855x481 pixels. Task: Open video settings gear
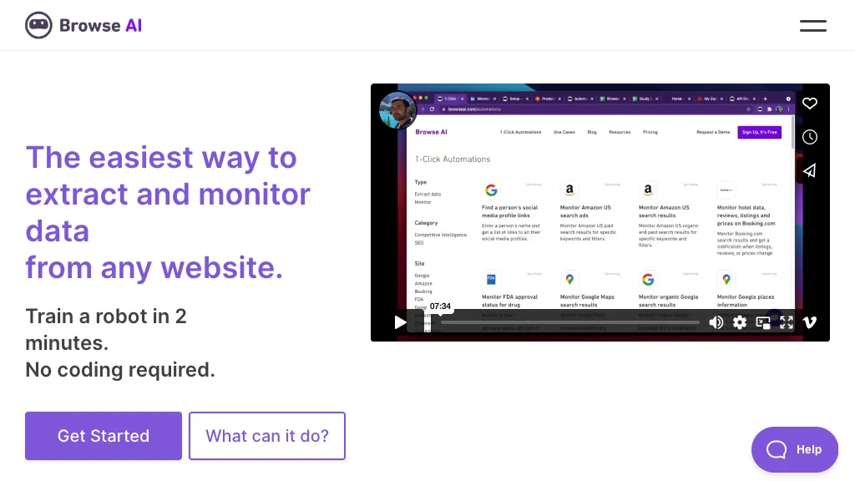tap(740, 322)
